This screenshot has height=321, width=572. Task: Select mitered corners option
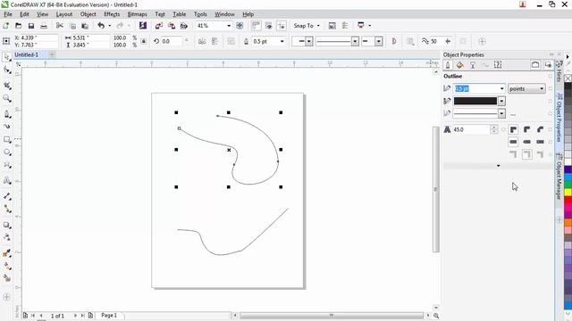pyautogui.click(x=513, y=129)
